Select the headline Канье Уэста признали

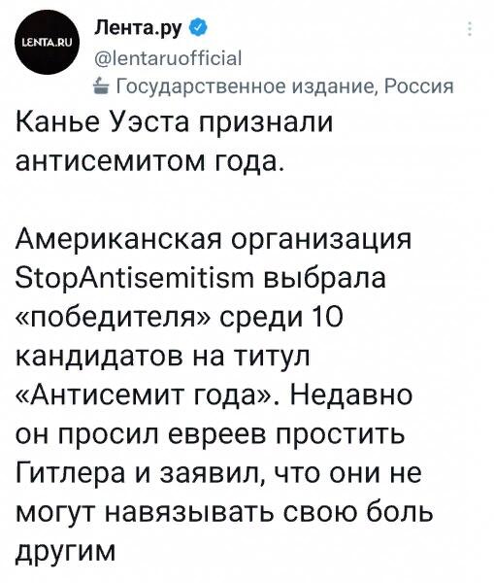point(174,122)
